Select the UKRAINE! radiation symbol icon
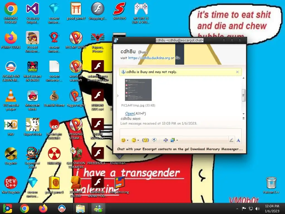Viewport: 285px width, 214px height. [x=54, y=156]
